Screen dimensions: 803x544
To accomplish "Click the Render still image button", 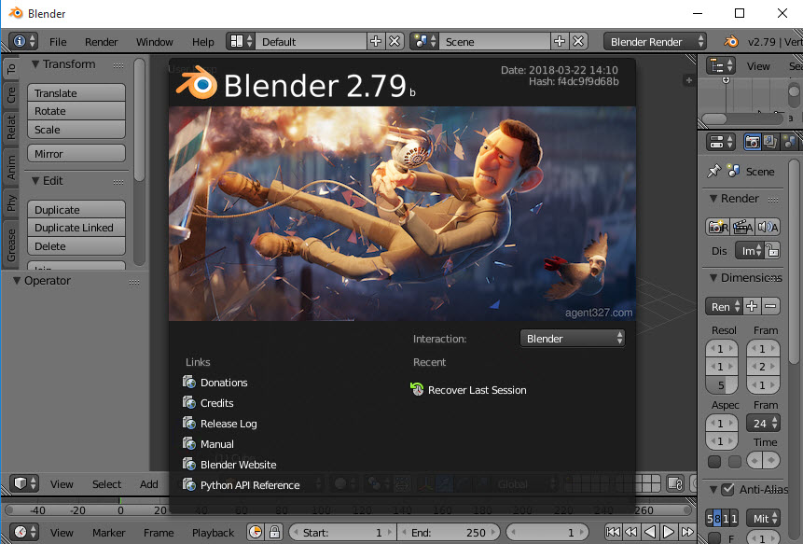I will pyautogui.click(x=718, y=227).
